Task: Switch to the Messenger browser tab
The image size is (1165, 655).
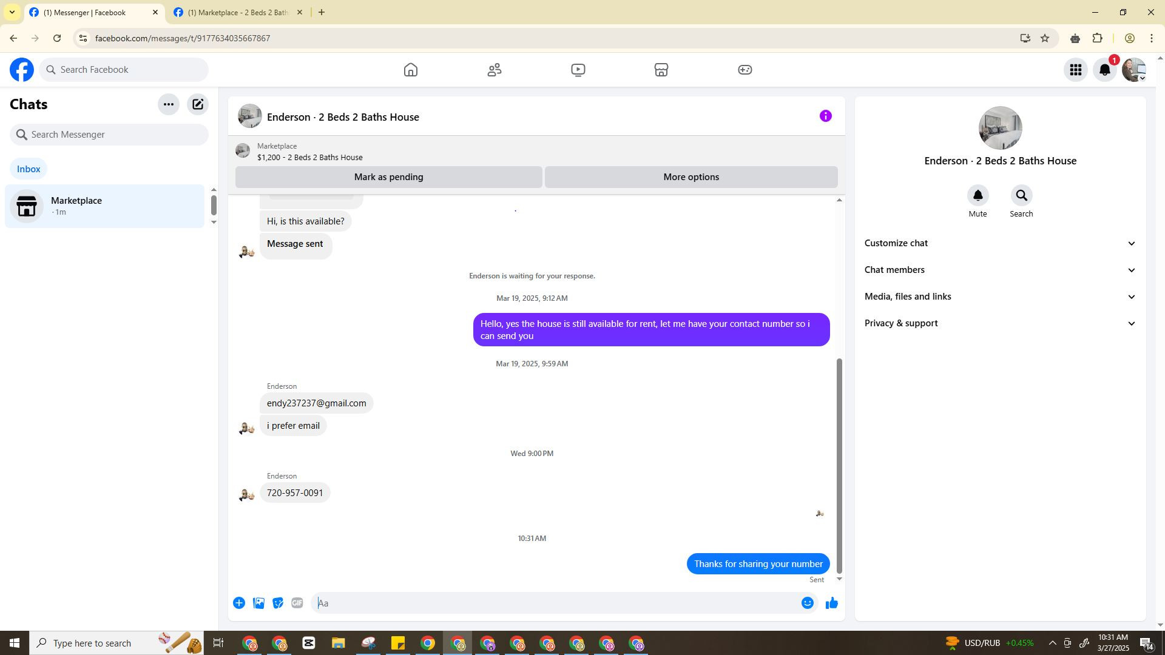Action: (94, 12)
